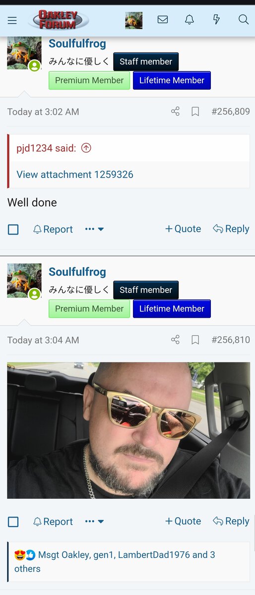Expand more options on the selfie post
Viewport: 255px width, 595px height.
point(94,522)
